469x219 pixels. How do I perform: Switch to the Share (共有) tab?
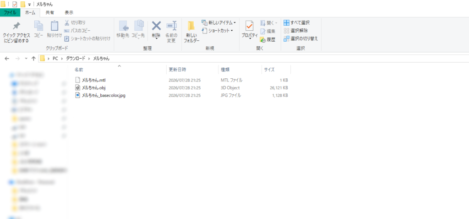(49, 12)
